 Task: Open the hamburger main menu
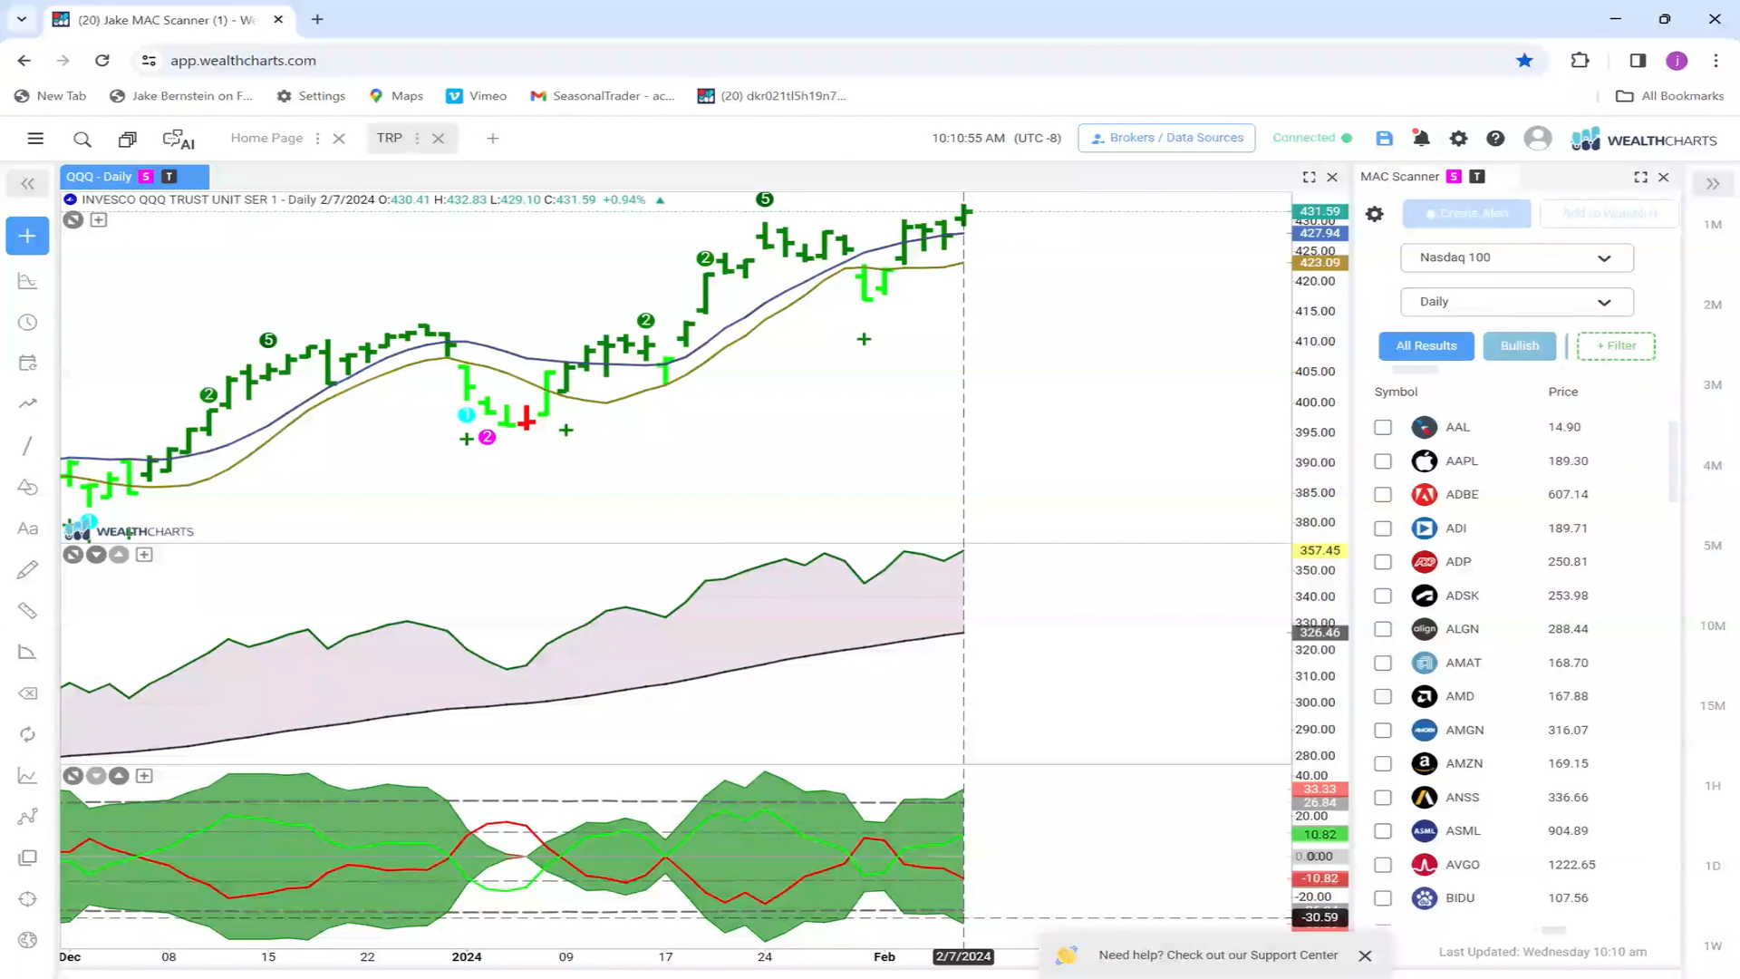point(35,139)
